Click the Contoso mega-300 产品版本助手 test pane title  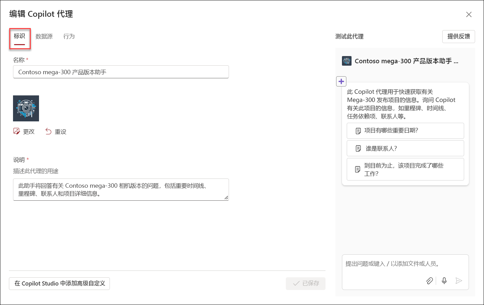[406, 61]
